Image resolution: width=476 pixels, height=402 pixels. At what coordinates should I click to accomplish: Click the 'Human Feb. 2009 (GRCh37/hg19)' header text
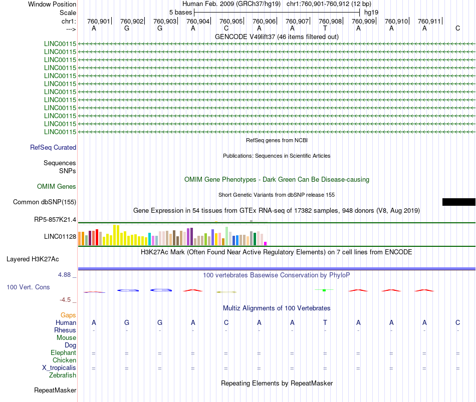(x=231, y=4)
